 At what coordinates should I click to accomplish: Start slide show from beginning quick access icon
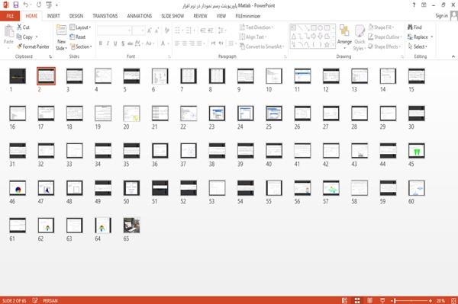49,5
